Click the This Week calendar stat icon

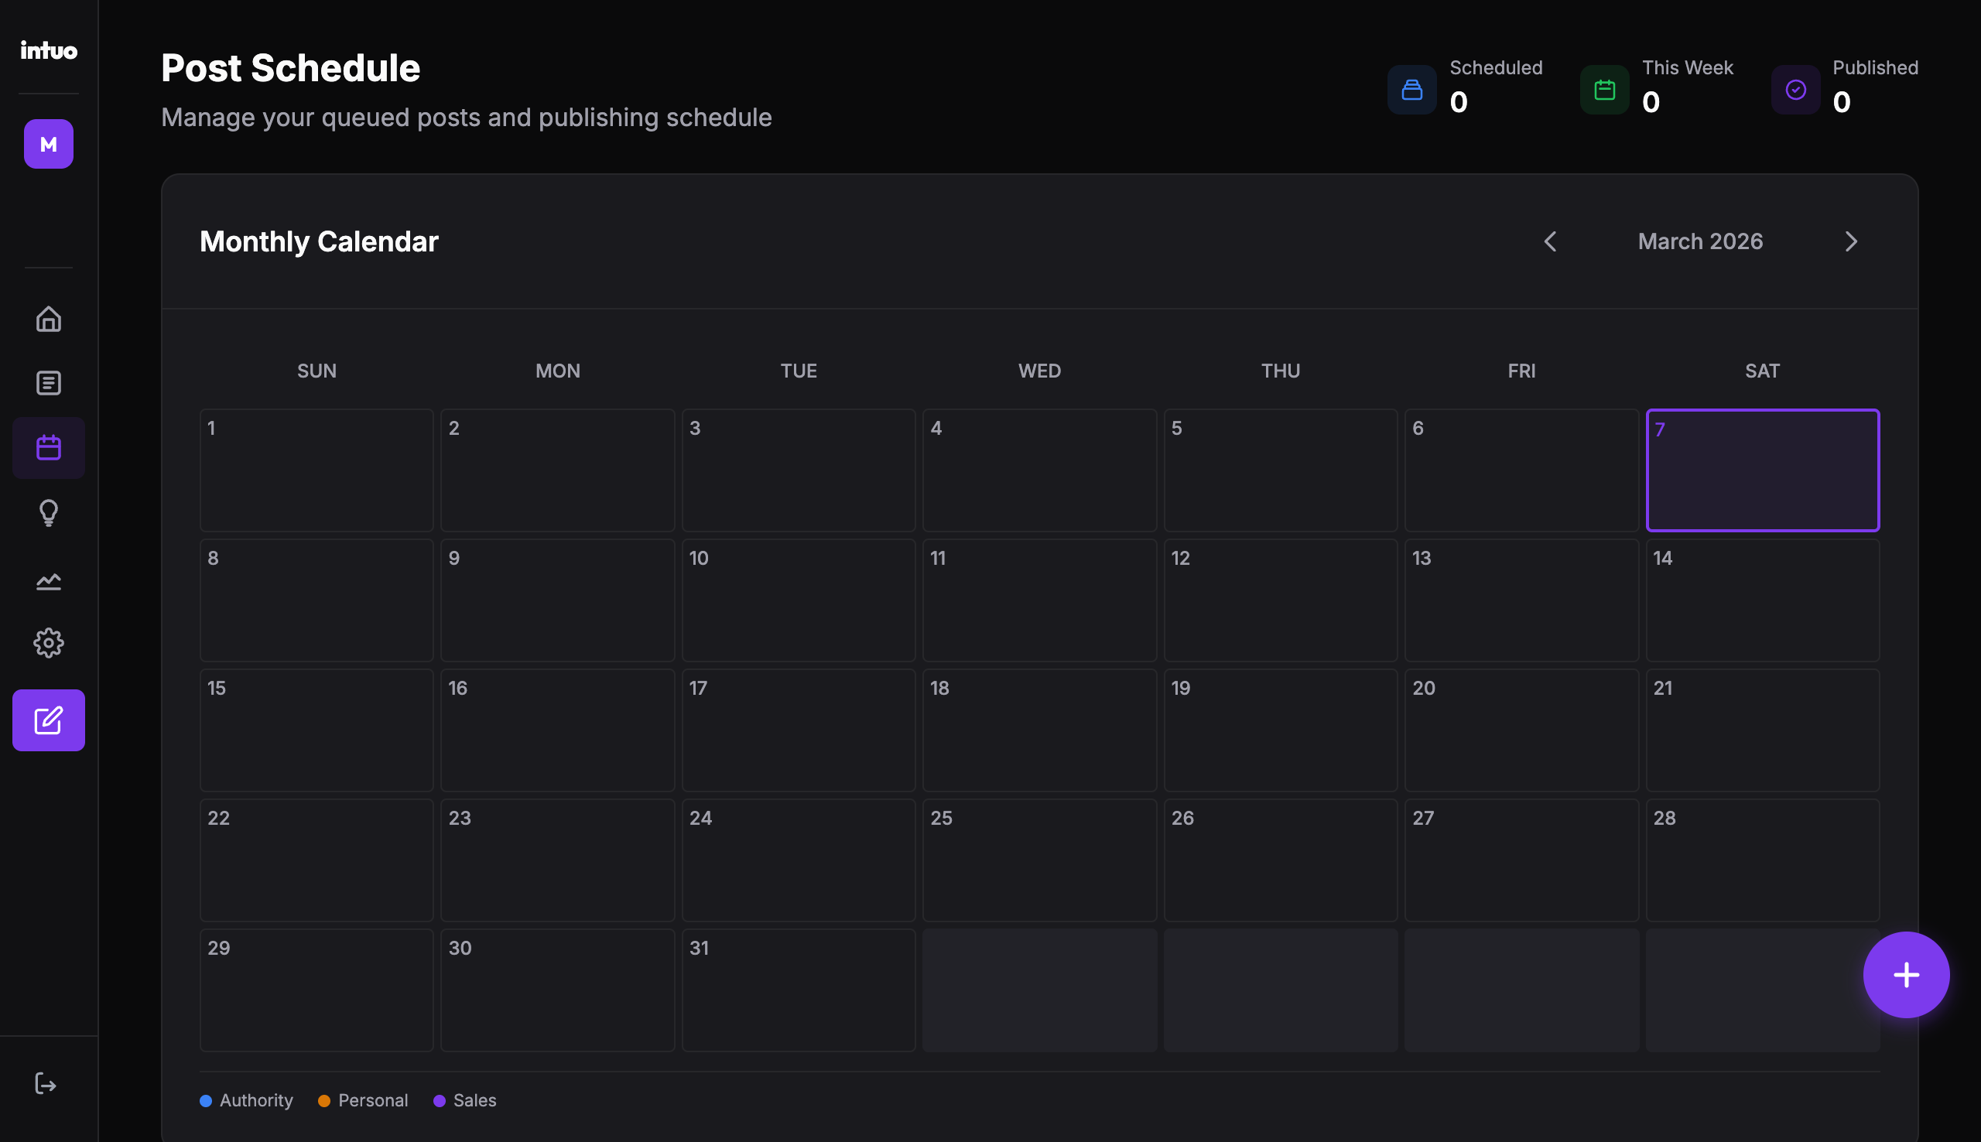pyautogui.click(x=1605, y=90)
